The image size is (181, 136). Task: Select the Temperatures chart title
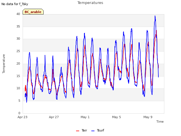(x=90, y=3)
